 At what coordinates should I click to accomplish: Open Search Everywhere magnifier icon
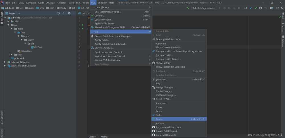[x=282, y=8]
